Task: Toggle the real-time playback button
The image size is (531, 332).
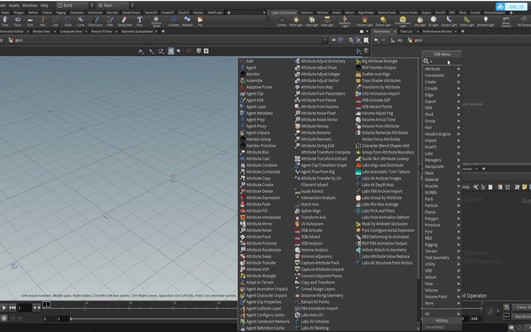Action: pos(4,318)
